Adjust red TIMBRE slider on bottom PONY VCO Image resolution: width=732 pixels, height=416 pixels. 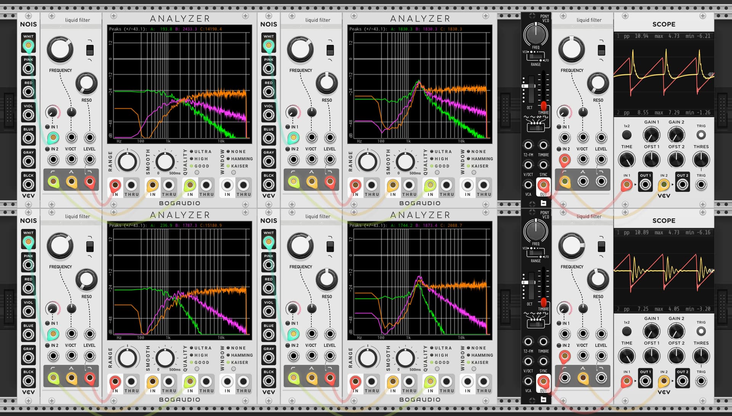pos(544,302)
